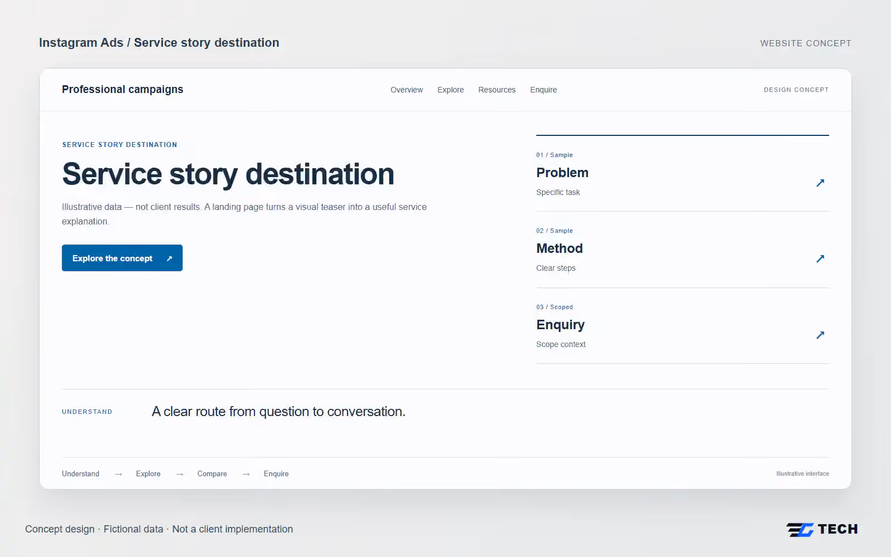This screenshot has width=891, height=557.
Task: Click the SERVICE STORY DESTINATION eyebrow label
Action: pos(120,145)
